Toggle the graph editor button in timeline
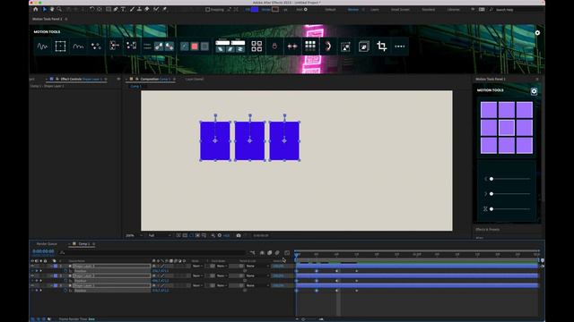 pos(287,252)
